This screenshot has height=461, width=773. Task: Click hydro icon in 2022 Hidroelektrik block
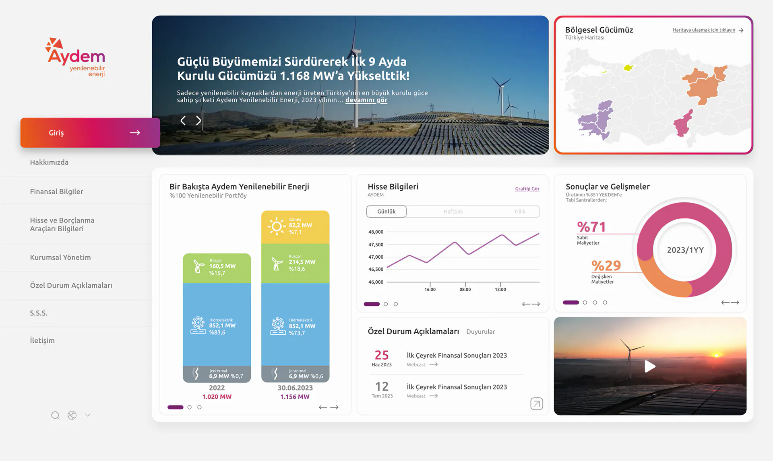pos(198,325)
